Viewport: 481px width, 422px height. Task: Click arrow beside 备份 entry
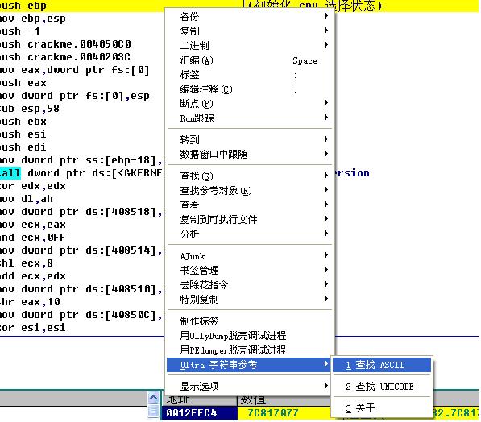326,16
